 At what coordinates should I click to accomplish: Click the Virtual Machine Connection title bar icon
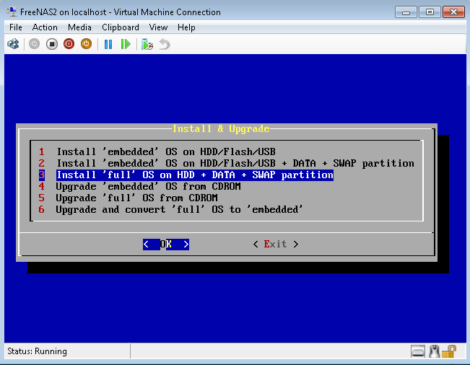[x=12, y=12]
